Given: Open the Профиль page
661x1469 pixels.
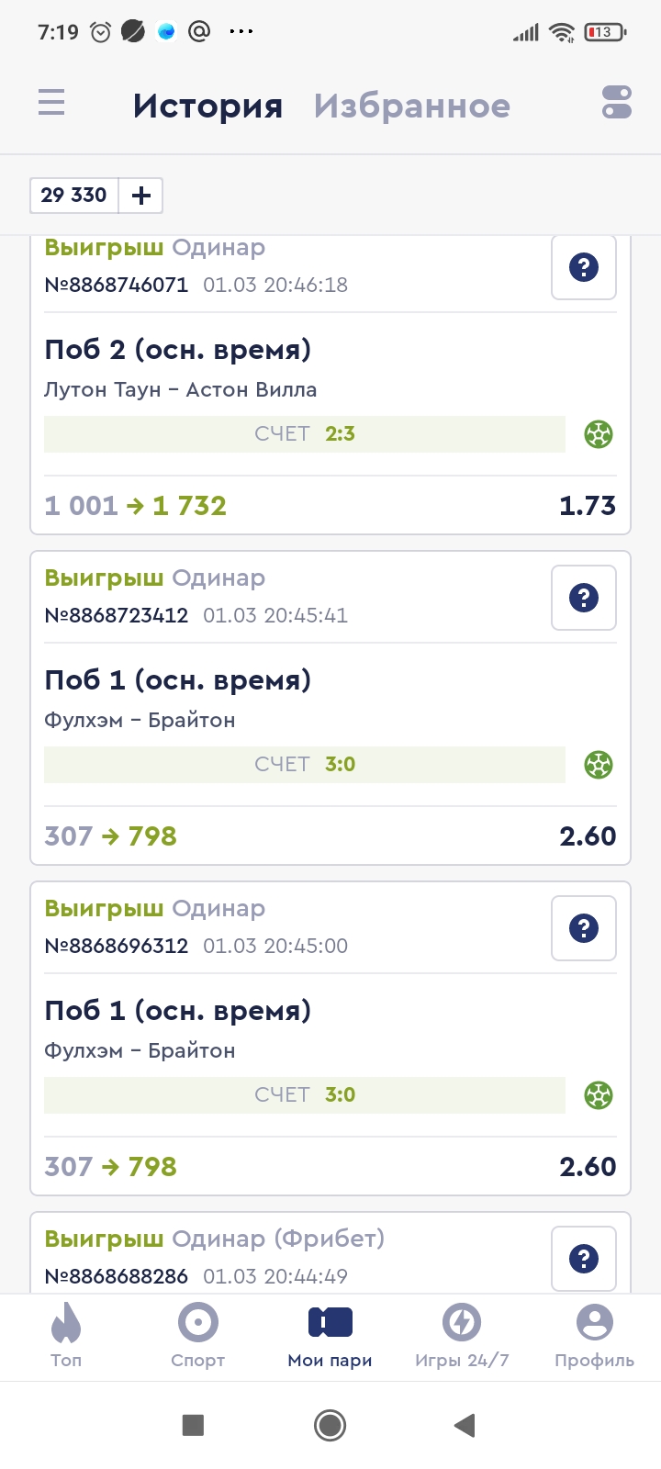Looking at the screenshot, I should point(594,1335).
